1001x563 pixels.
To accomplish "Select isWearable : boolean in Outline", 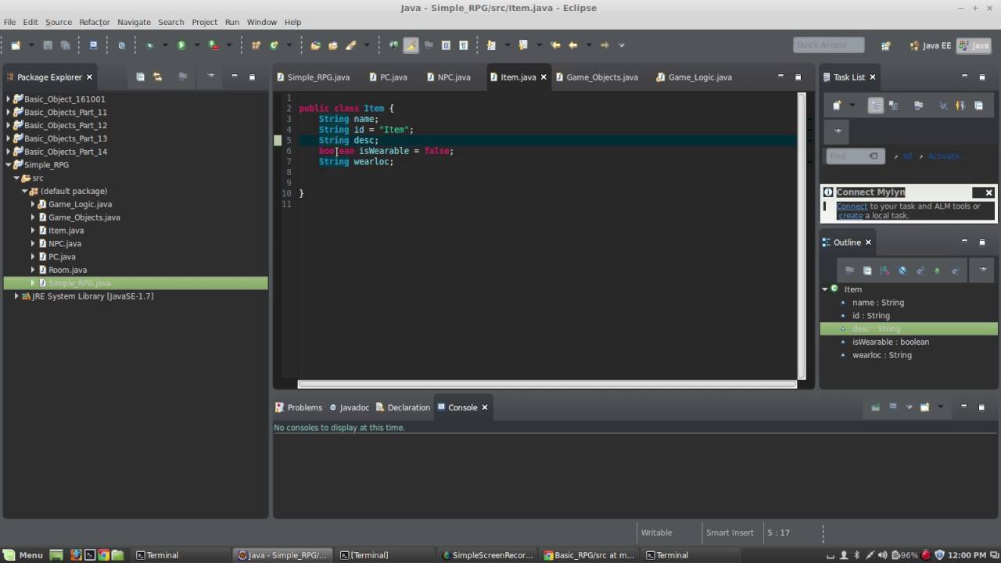I will pyautogui.click(x=891, y=342).
